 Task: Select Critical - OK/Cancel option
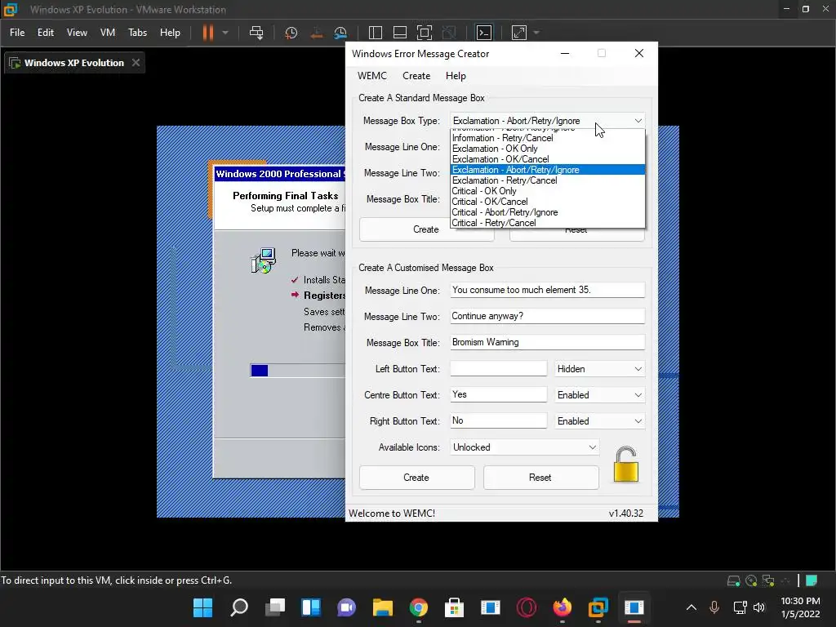pyautogui.click(x=548, y=202)
